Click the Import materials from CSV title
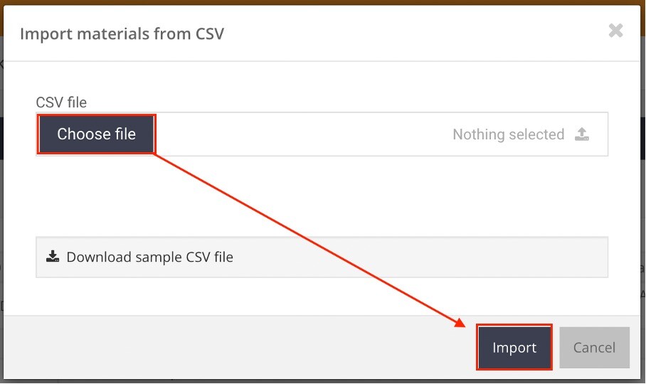The height and width of the screenshot is (384, 646). [x=122, y=33]
